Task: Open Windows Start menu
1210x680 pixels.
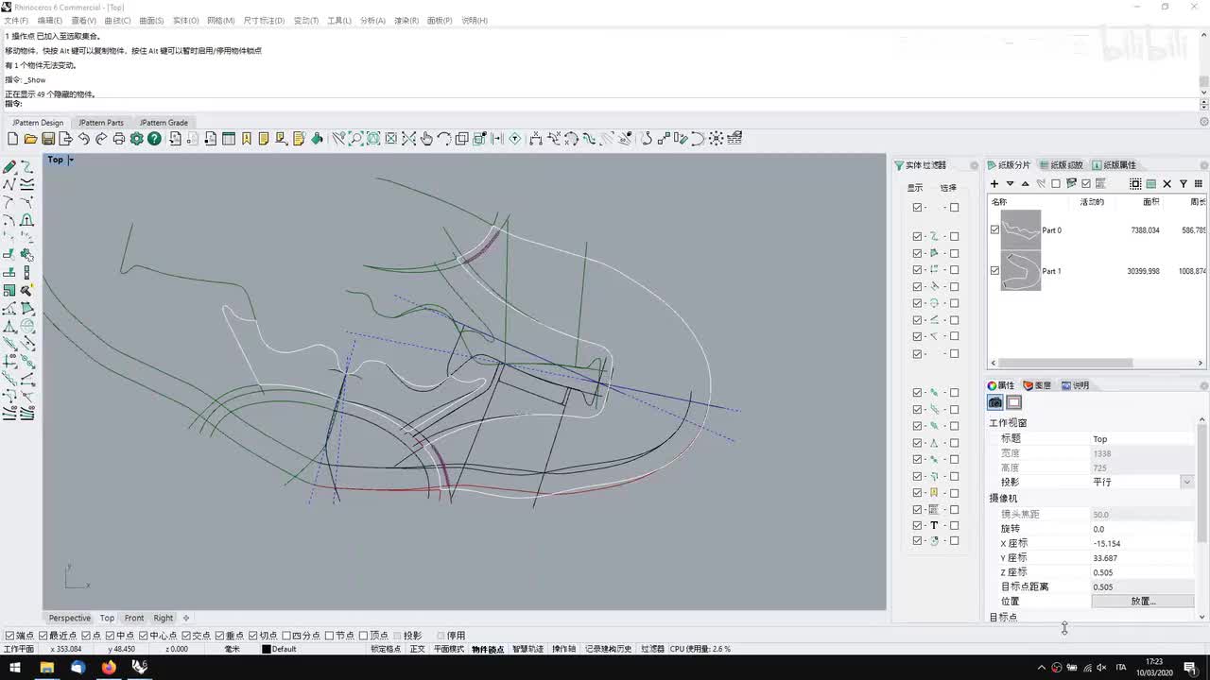Action: [15, 668]
